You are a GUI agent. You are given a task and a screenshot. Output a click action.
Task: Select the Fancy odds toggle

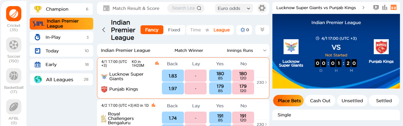coord(152,30)
